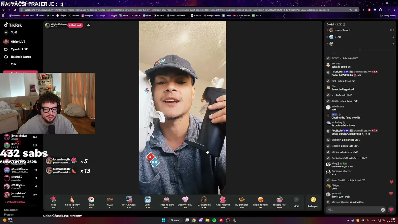398x224 pixels.
Task: Open the Google Gemini bookmark
Action: (x=212, y=16)
